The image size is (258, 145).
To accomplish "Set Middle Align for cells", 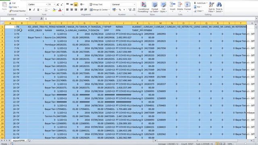I will pyautogui.click(x=72, y=4).
